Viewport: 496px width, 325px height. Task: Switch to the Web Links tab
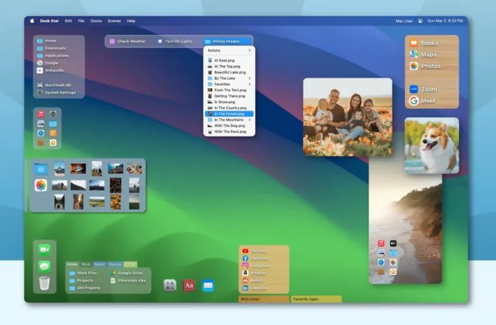[x=264, y=300]
